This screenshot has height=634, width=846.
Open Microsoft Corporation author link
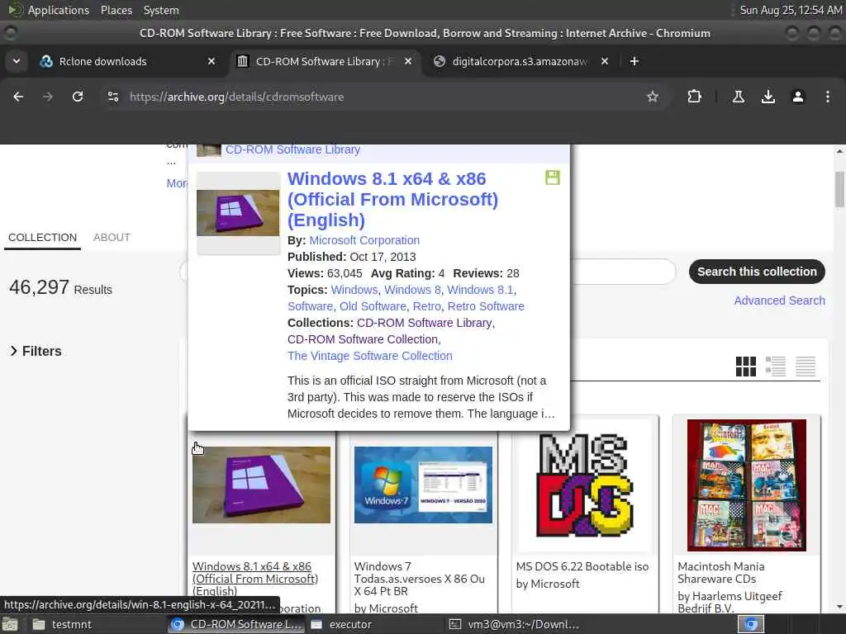tap(364, 240)
